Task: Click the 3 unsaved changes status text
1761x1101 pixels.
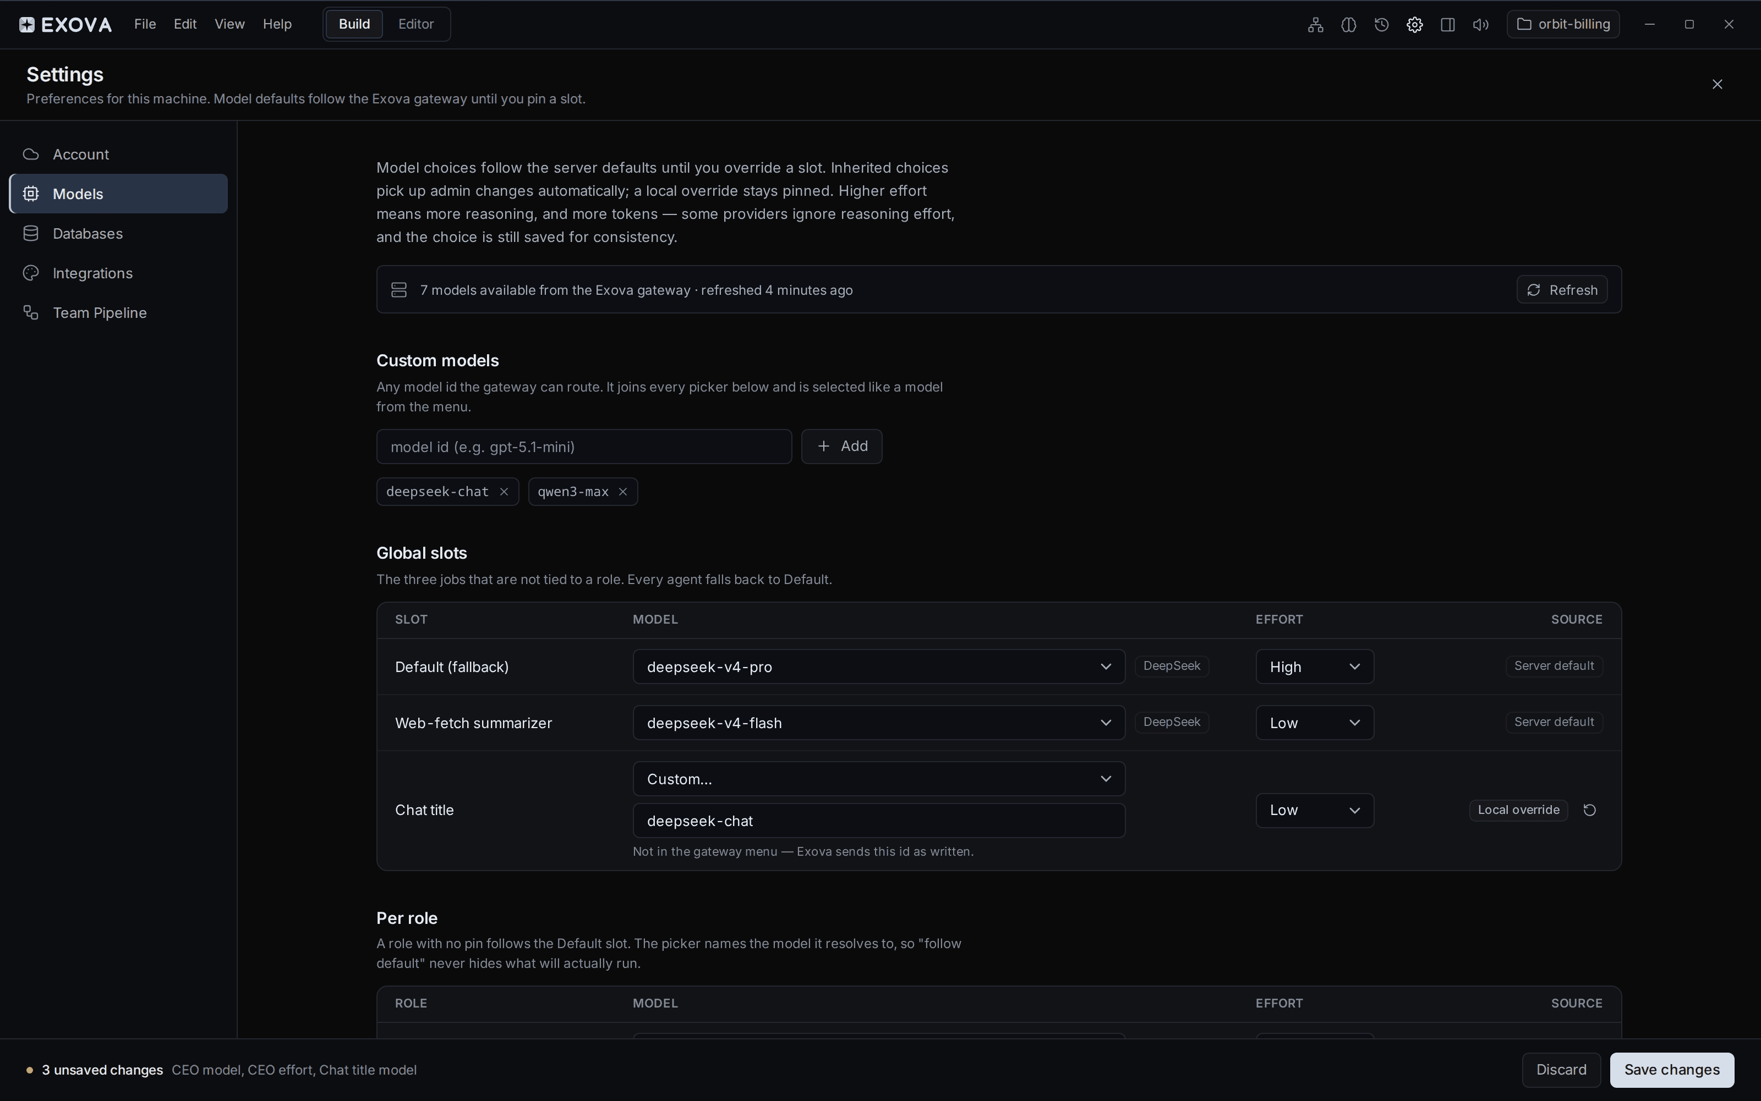Action: click(102, 1070)
